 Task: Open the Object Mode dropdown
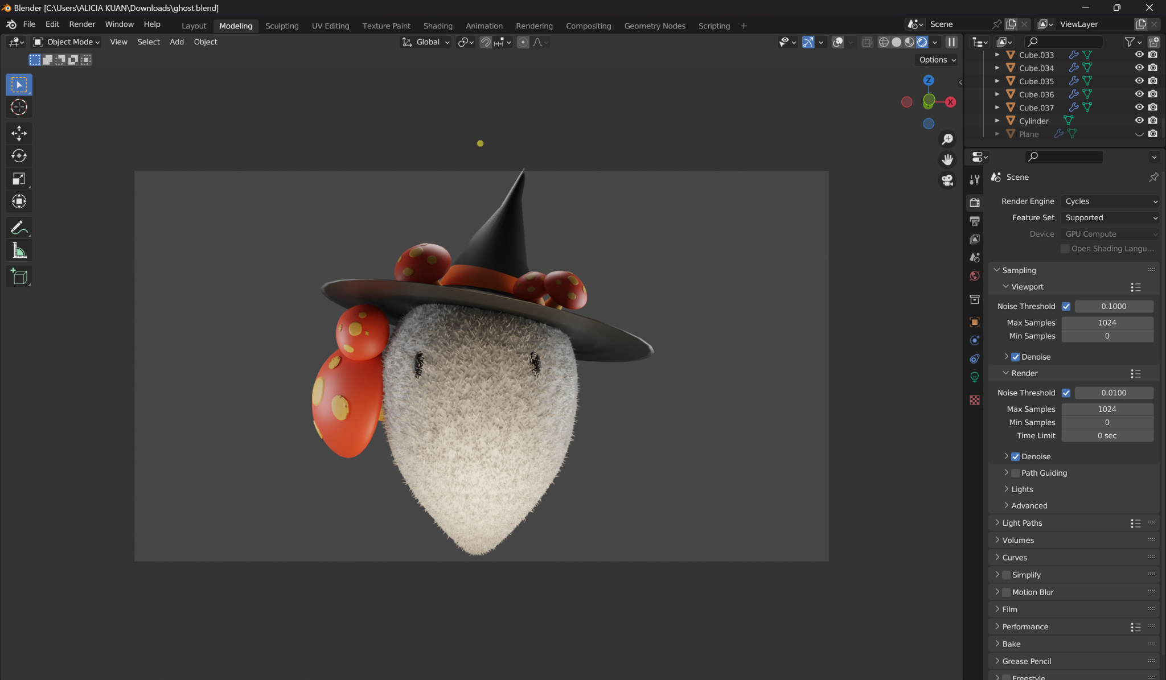point(66,42)
